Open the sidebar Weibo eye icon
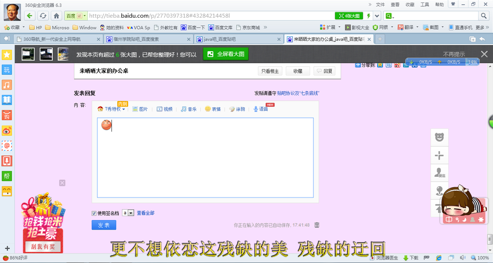 coord(6,131)
